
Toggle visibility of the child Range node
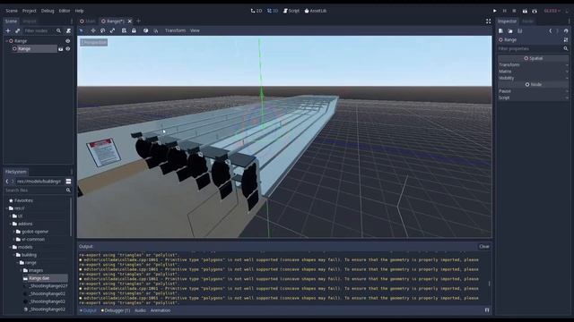tap(68, 48)
